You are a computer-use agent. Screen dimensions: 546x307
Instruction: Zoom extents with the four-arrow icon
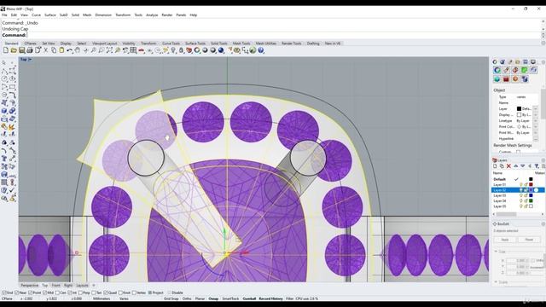coord(109,50)
